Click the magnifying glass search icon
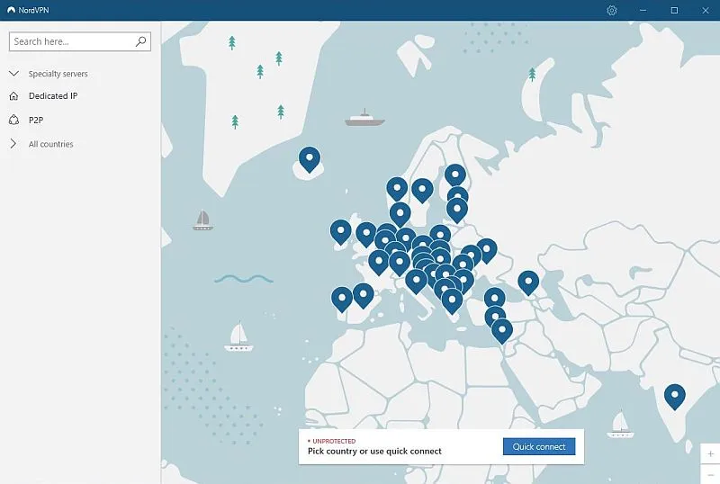 pos(140,41)
